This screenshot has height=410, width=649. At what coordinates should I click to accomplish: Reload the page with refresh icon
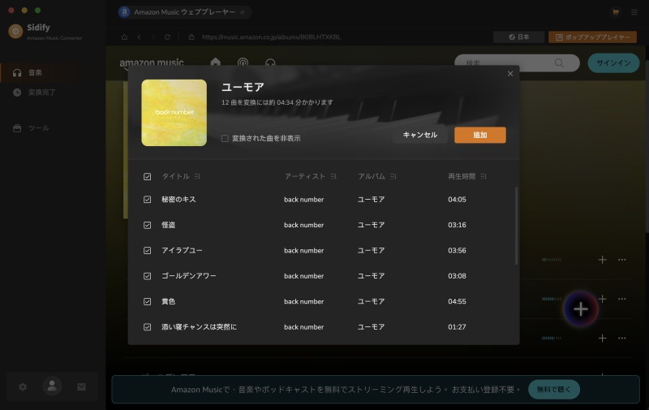tap(167, 37)
